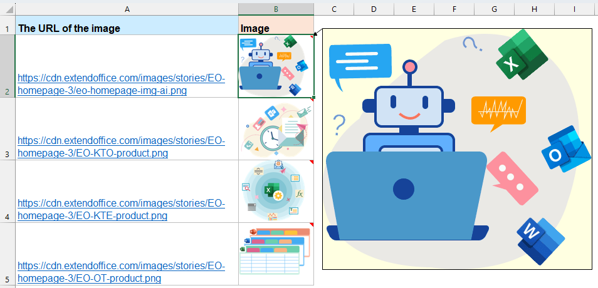The height and width of the screenshot is (288, 598).
Task: Click the Outlook icon in the large preview image
Action: (x=566, y=148)
